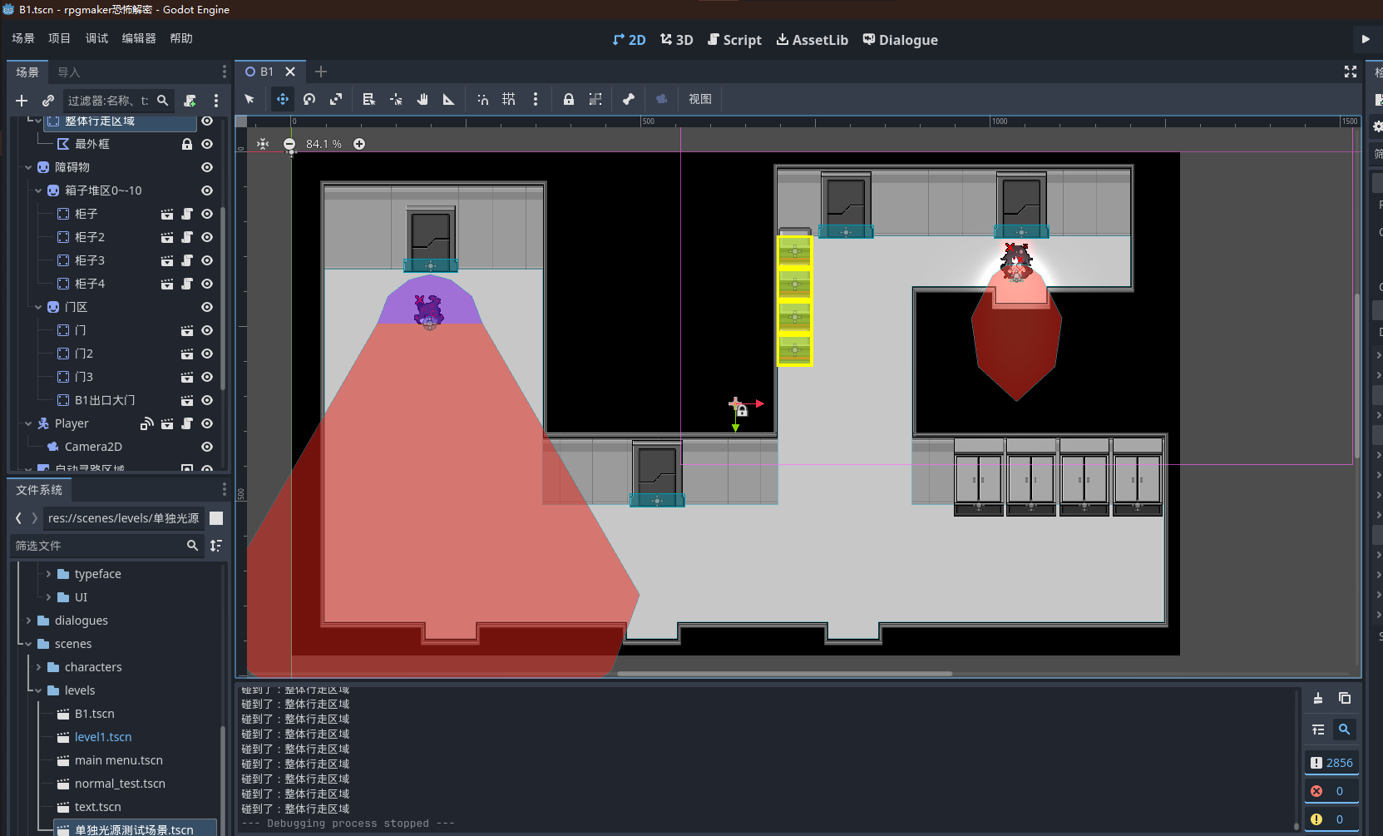Collapse the 门区 branch
The width and height of the screenshot is (1383, 836).
tap(38, 307)
